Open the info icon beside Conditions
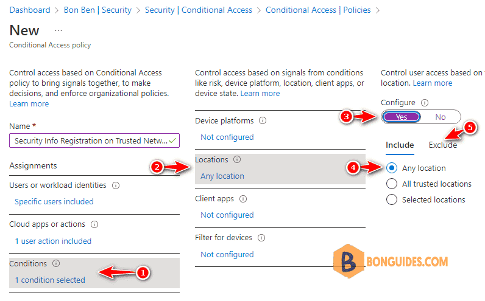Screen dimensions: 485x301 56,263
